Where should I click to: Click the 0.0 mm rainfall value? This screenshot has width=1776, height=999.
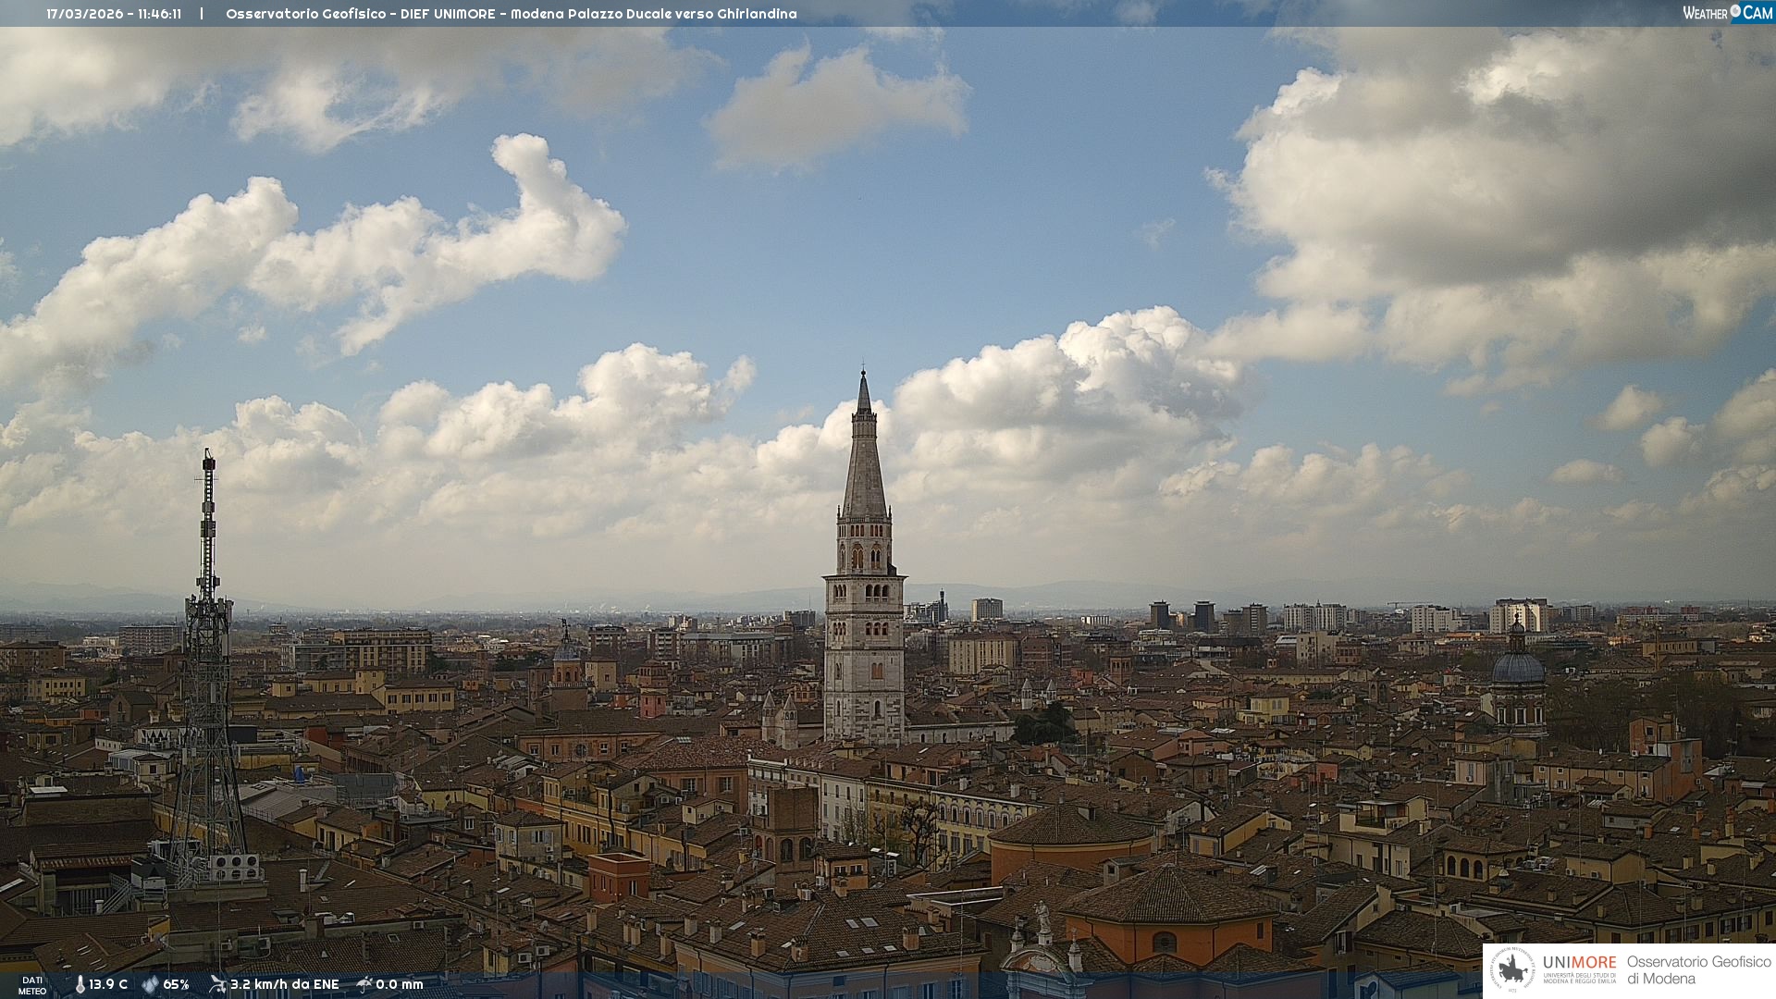[400, 984]
